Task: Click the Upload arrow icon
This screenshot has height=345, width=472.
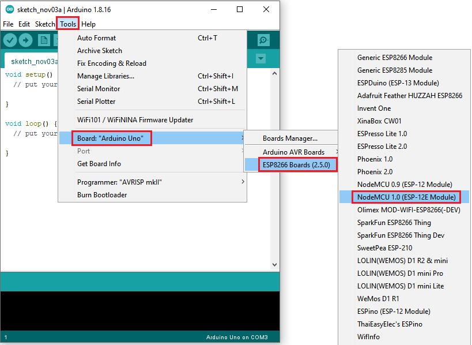Action: [25, 40]
